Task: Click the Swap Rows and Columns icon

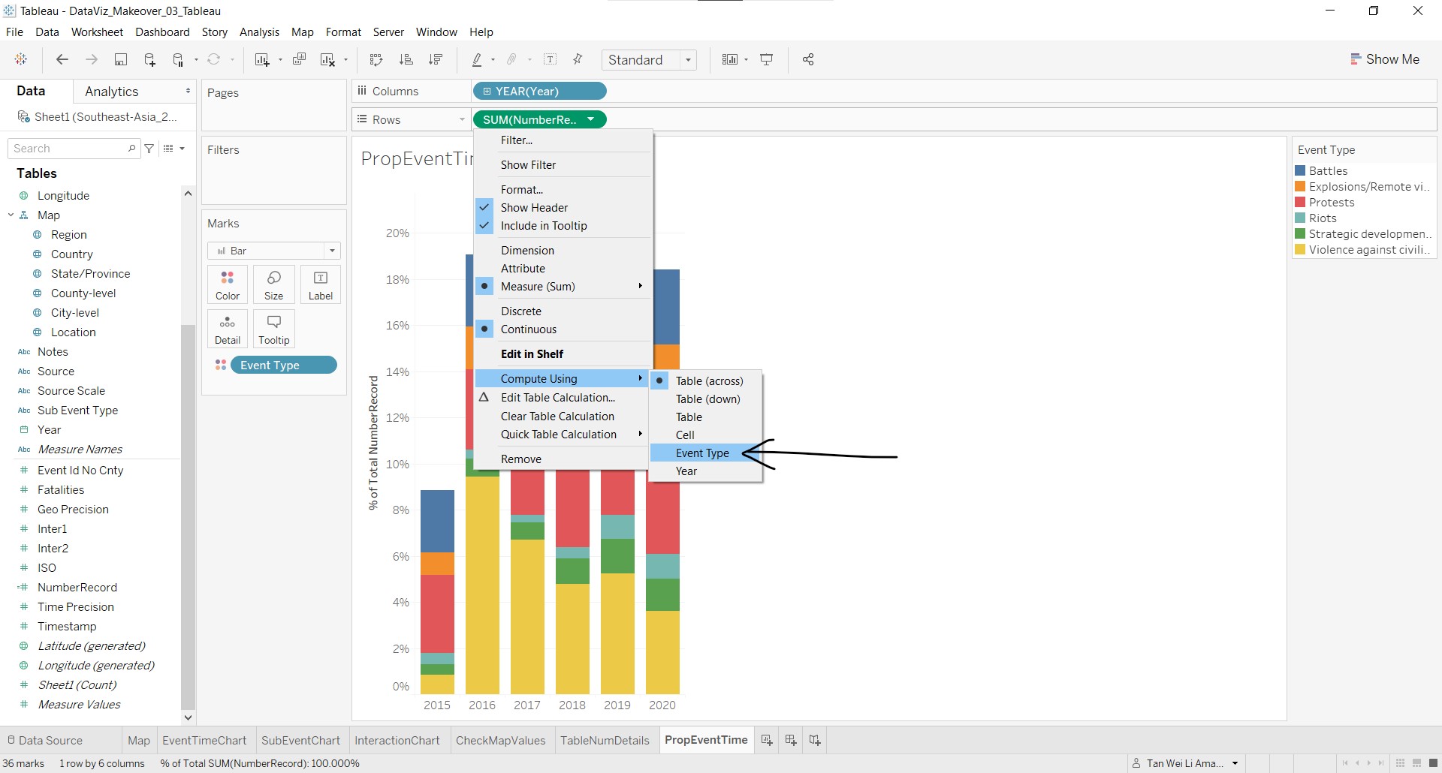Action: click(376, 60)
